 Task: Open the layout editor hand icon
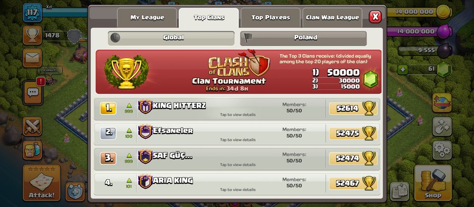442,126
